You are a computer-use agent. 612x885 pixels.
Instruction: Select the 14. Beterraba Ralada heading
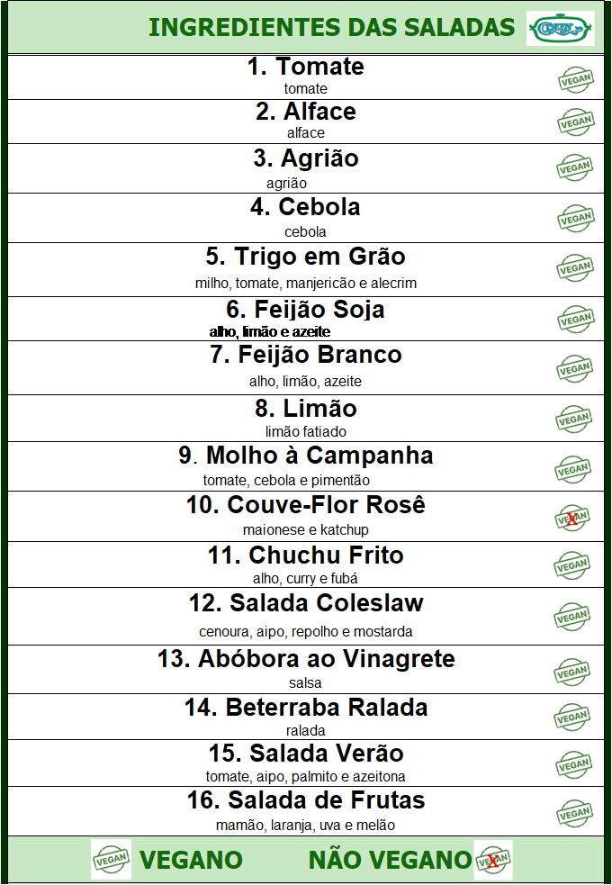coord(306,708)
